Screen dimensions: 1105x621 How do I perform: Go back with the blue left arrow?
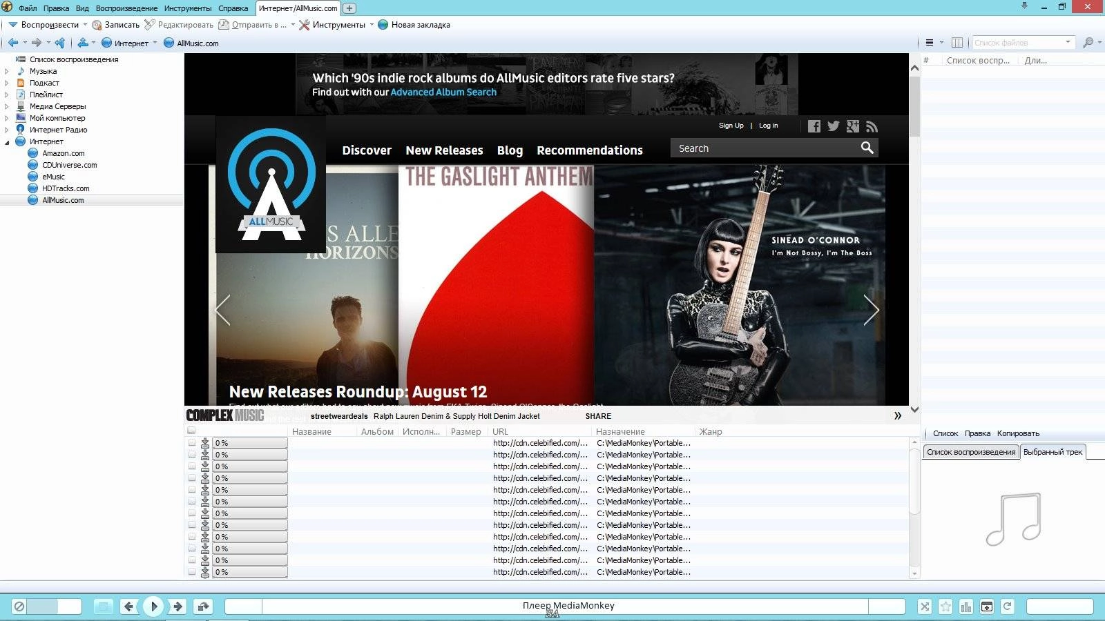(13, 43)
